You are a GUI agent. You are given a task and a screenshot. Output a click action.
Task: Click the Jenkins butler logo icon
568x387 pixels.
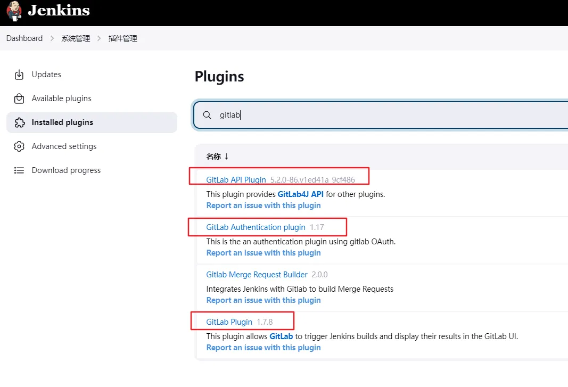click(x=14, y=11)
